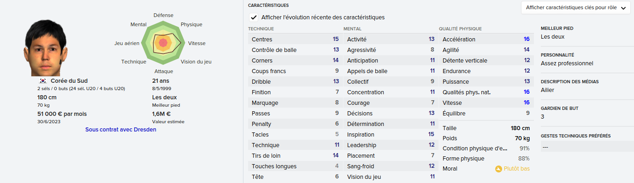The image size is (634, 183).
Task: Select the Centres attribute row
Action: point(295,40)
